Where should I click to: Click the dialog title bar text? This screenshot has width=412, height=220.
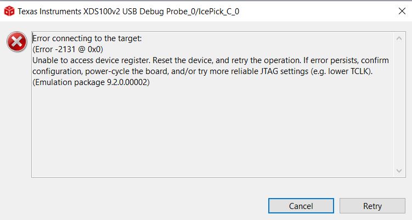coord(128,12)
